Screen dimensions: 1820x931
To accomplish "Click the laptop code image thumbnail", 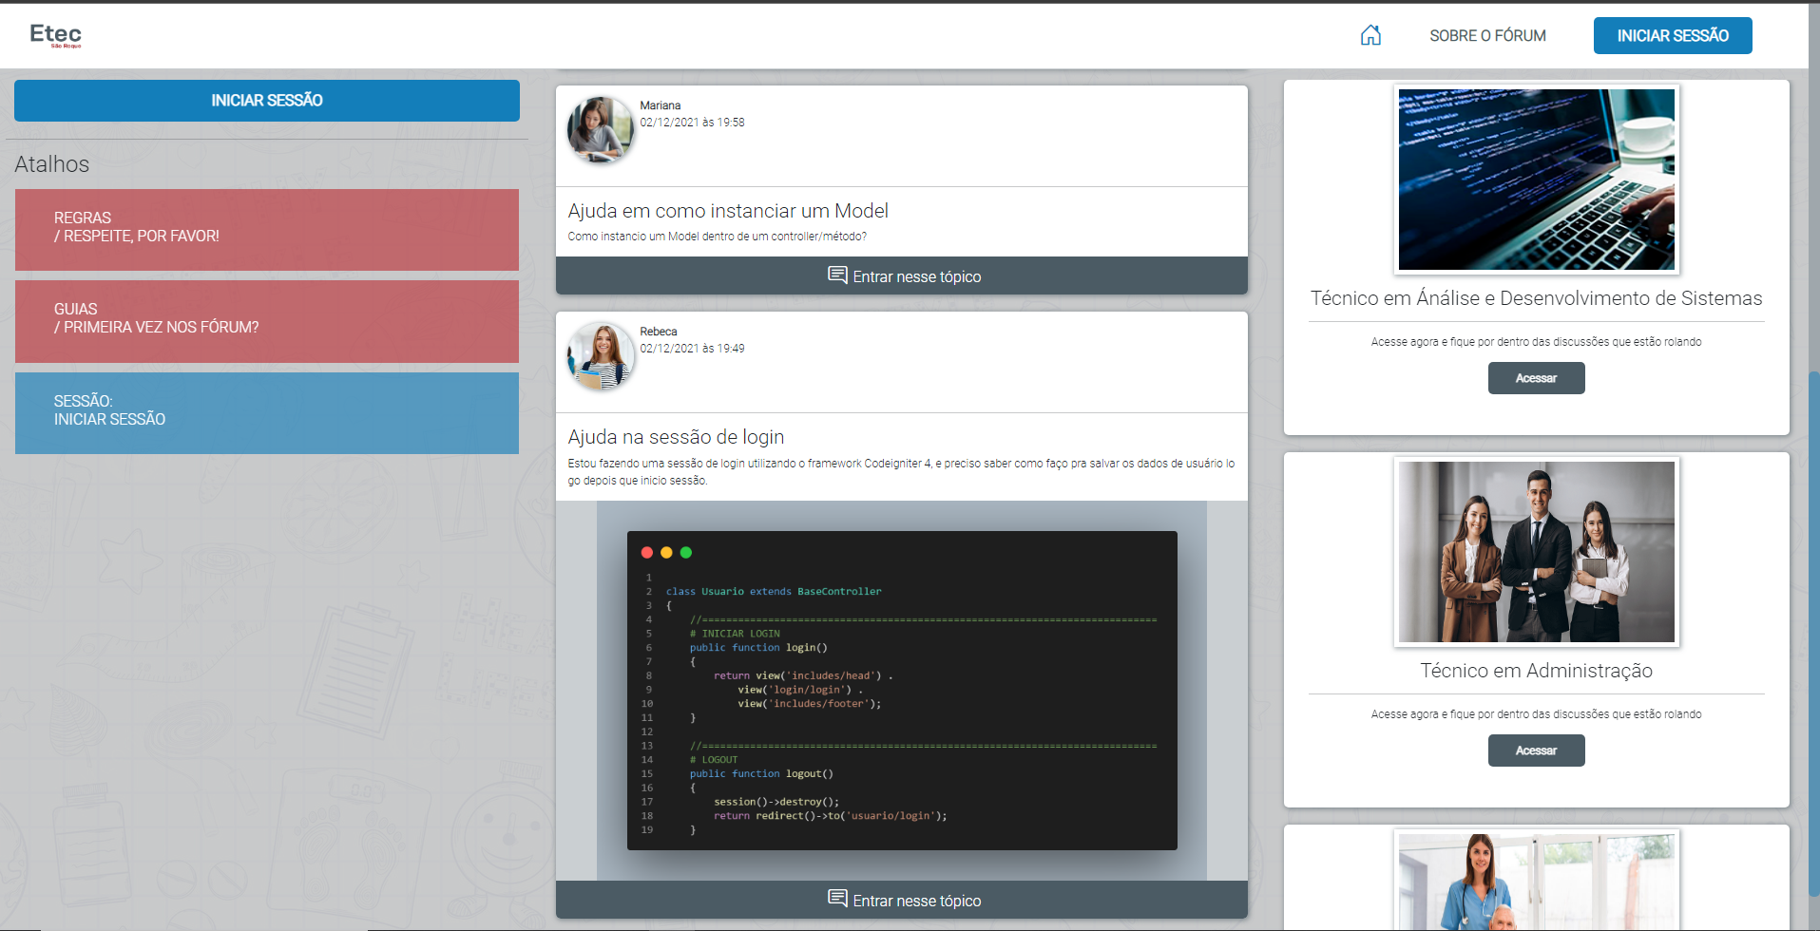I will pyautogui.click(x=1537, y=180).
